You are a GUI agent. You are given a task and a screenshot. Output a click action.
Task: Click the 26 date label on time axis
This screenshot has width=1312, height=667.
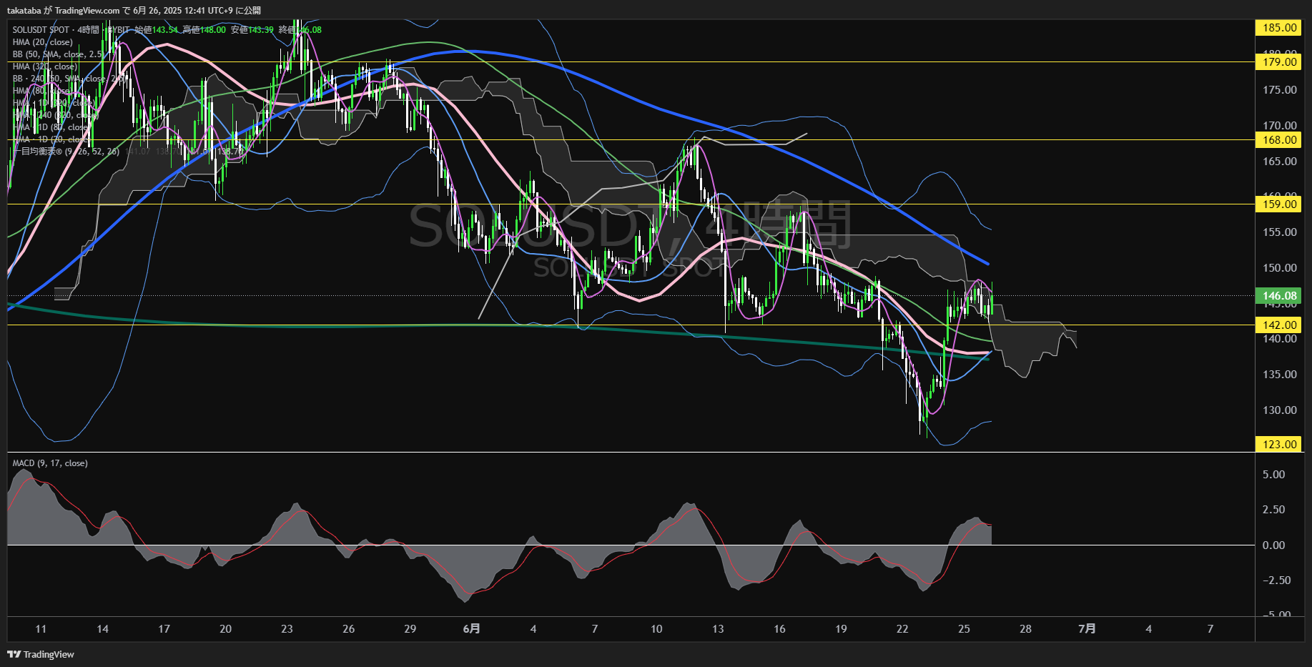(348, 629)
